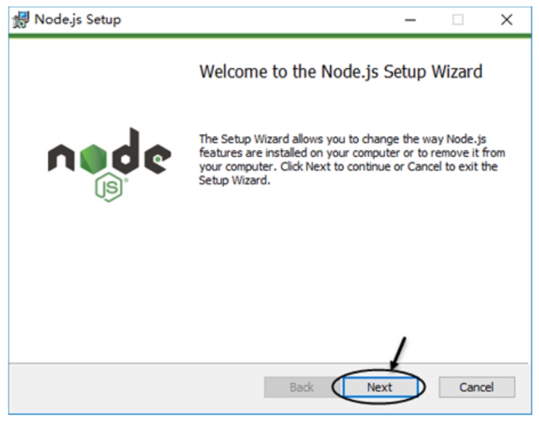Screen dimensions: 539x423
Task: Click the green accent bar under title
Action: 270,36
